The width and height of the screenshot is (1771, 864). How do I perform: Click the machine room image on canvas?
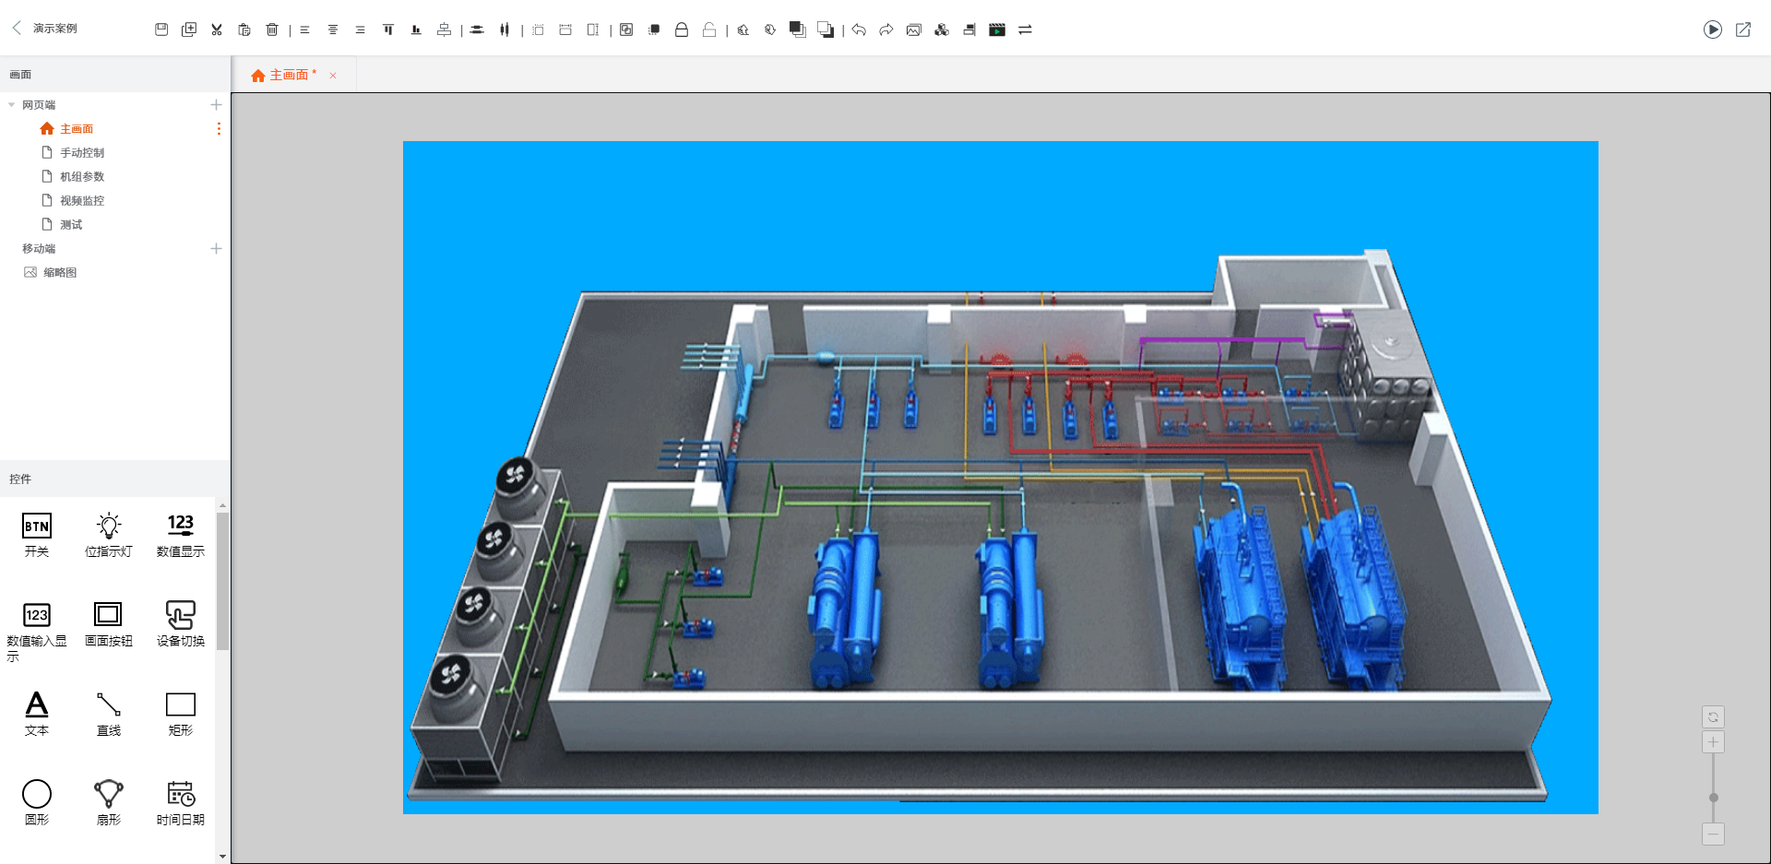point(1001,478)
